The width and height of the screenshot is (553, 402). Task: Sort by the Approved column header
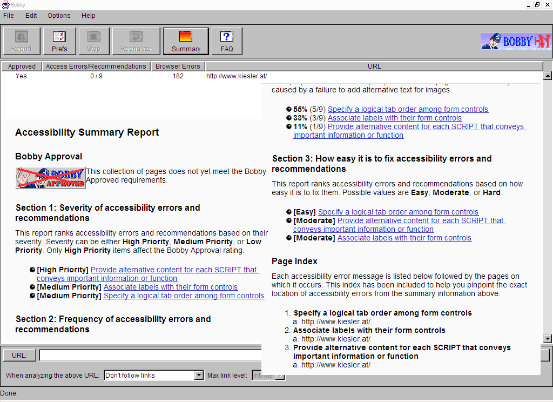(x=22, y=66)
